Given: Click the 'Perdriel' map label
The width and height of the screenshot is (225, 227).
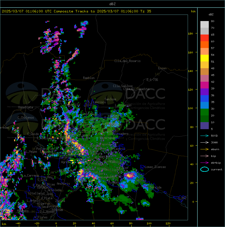Looking at the screenshot, I should click(66, 157).
